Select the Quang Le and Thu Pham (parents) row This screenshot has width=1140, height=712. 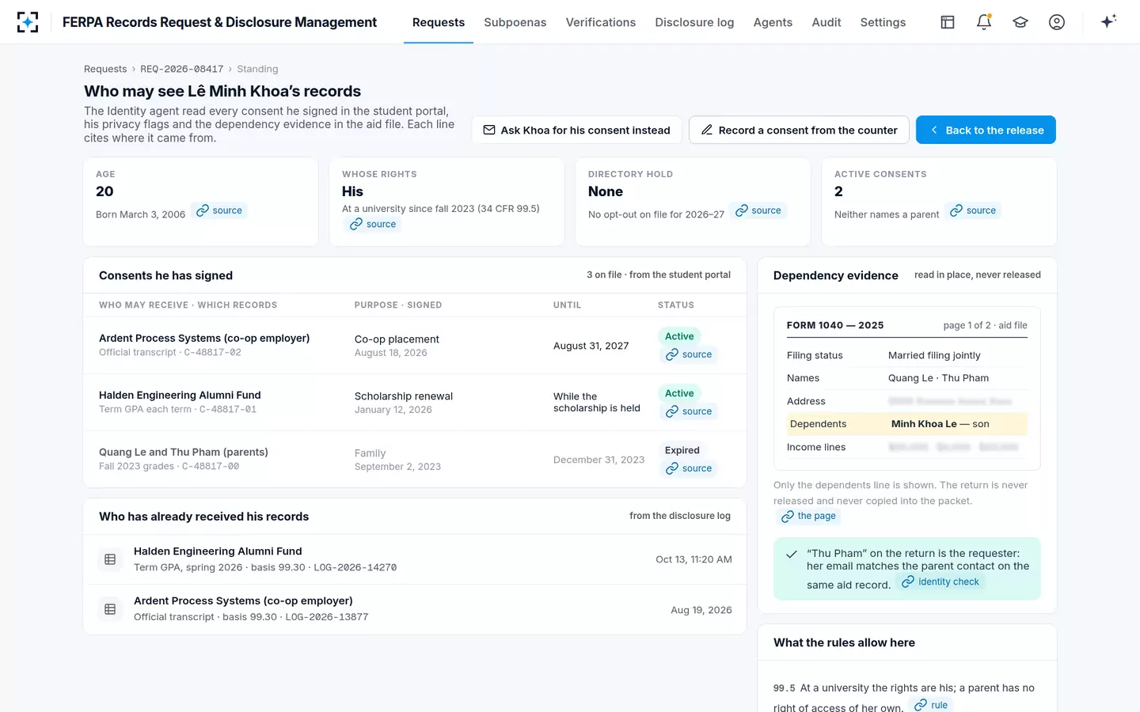(x=415, y=459)
